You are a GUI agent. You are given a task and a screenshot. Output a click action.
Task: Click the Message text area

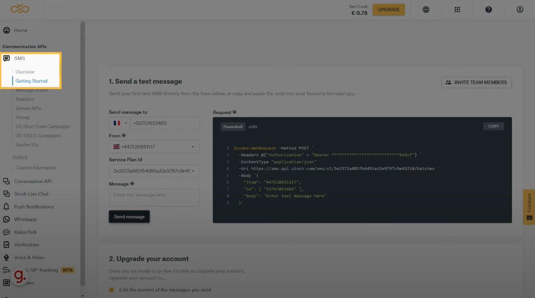point(154,197)
